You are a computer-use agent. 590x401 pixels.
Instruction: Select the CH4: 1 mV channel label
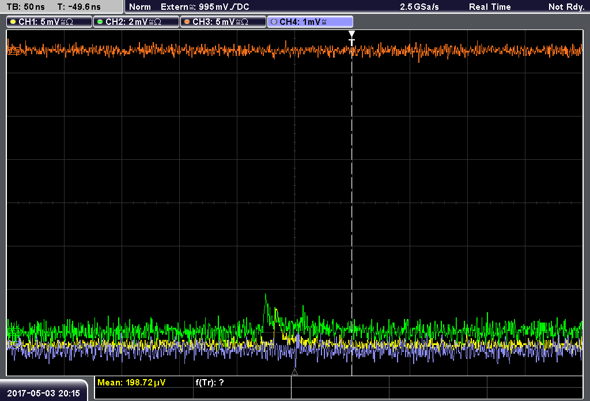pyautogui.click(x=310, y=22)
